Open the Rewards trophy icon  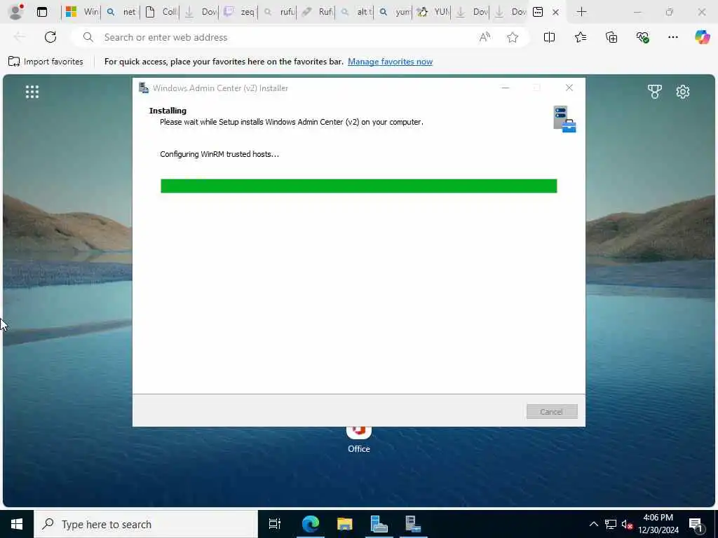click(654, 92)
